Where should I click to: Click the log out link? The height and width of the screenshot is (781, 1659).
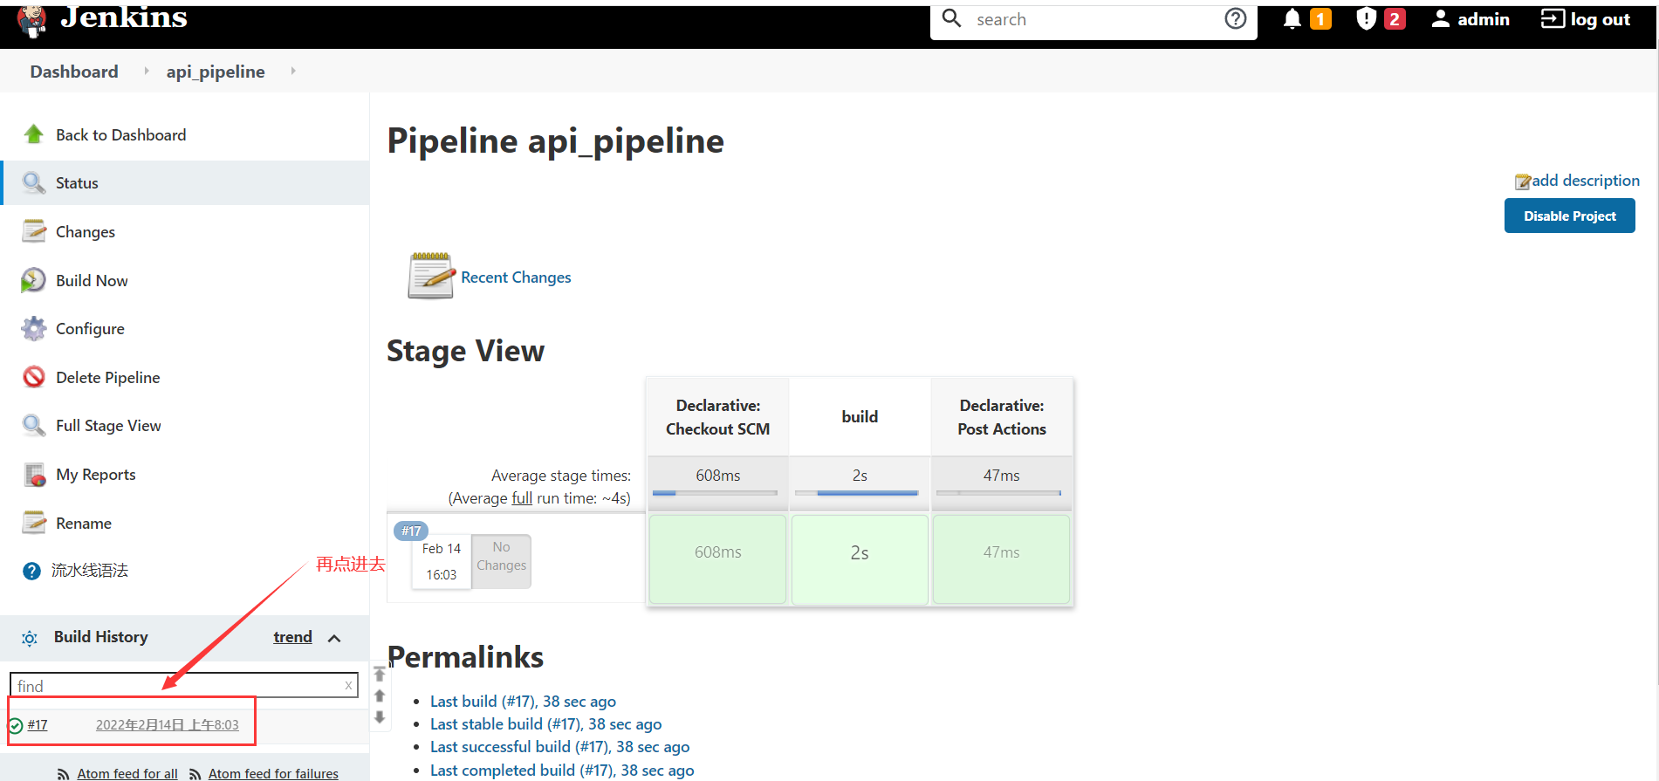(1587, 19)
